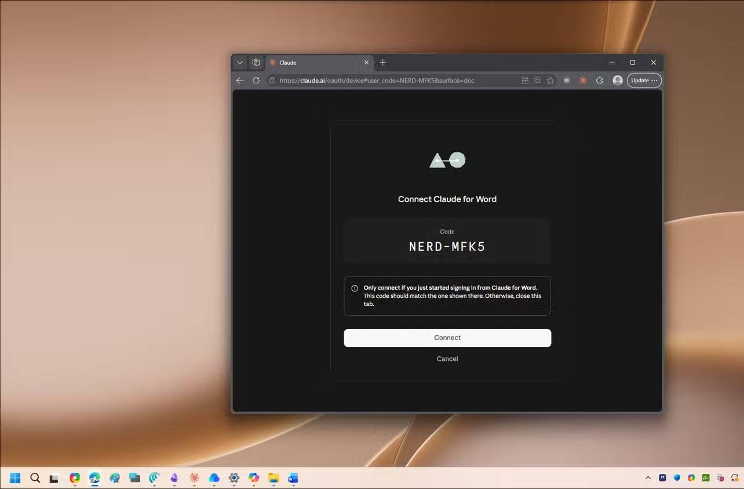
Task: Click the Update menu button
Action: click(644, 81)
